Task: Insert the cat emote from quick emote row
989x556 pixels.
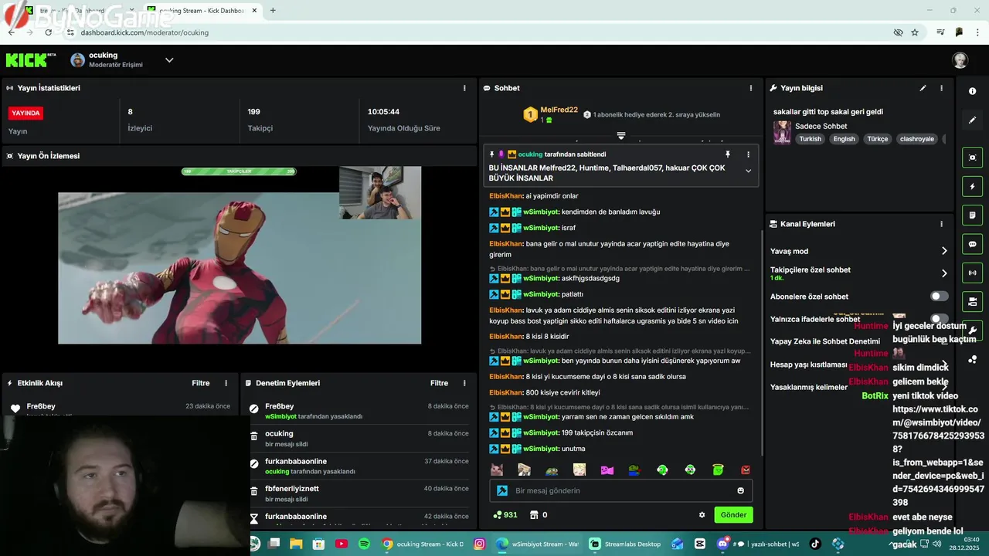Action: pyautogui.click(x=497, y=470)
